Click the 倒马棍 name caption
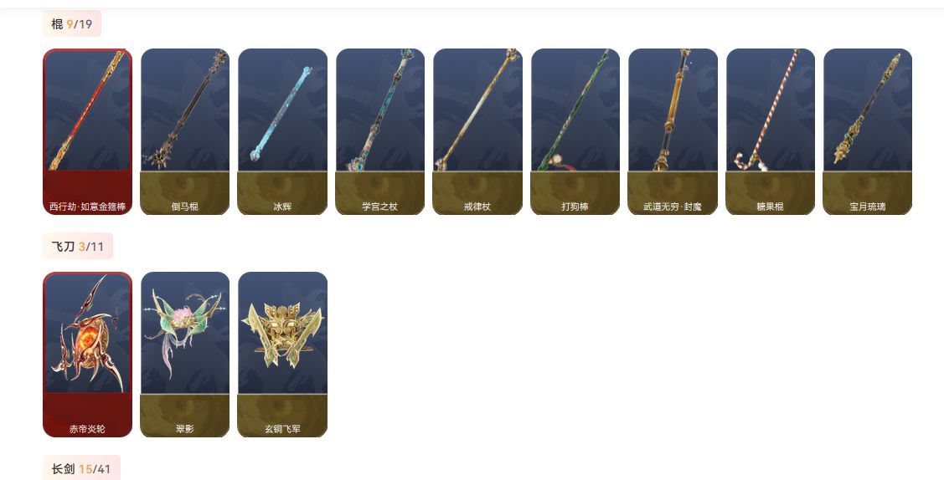944x480 pixels. [185, 207]
